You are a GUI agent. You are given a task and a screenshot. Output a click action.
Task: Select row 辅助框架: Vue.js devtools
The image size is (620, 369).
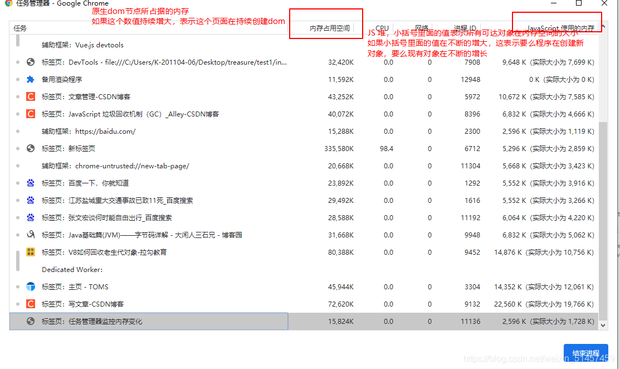(x=304, y=45)
